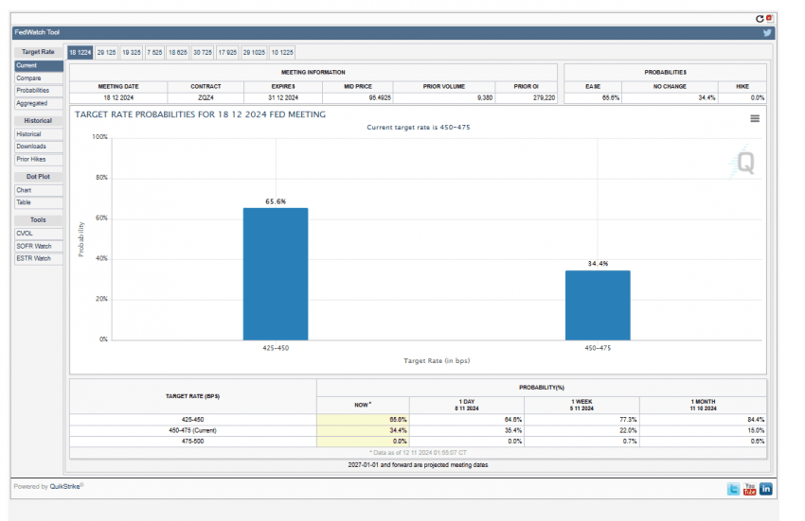Open the YouTube icon in footer
This screenshot has height=521, width=805.
click(749, 489)
